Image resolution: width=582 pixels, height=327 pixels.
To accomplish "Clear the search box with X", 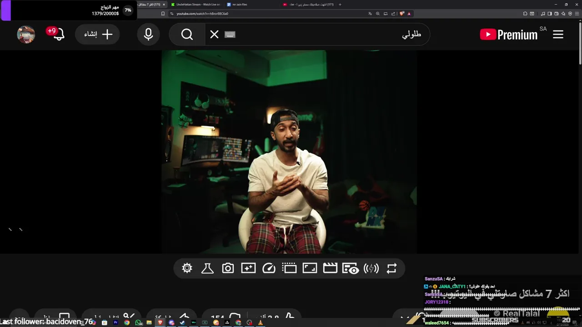I will [214, 35].
